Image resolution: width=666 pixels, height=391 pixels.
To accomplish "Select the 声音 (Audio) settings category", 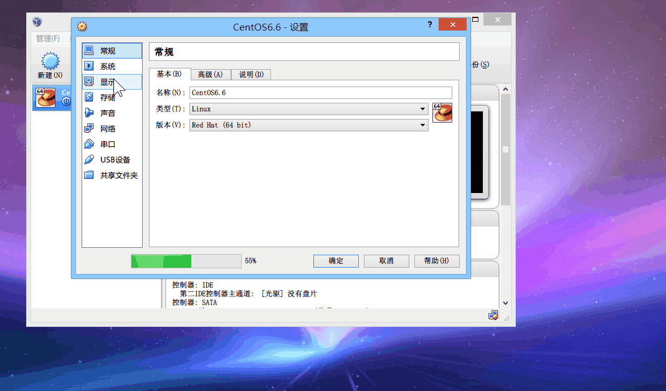I will (x=107, y=113).
